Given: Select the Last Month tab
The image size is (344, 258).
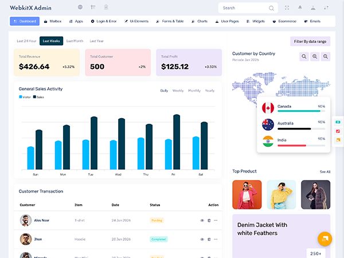Looking at the screenshot, I should click(x=75, y=41).
